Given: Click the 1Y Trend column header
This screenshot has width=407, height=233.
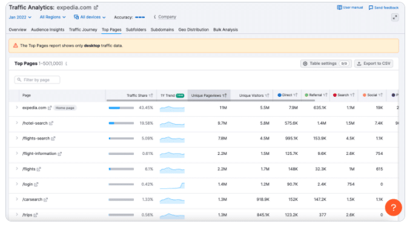Looking at the screenshot, I should click(172, 96).
